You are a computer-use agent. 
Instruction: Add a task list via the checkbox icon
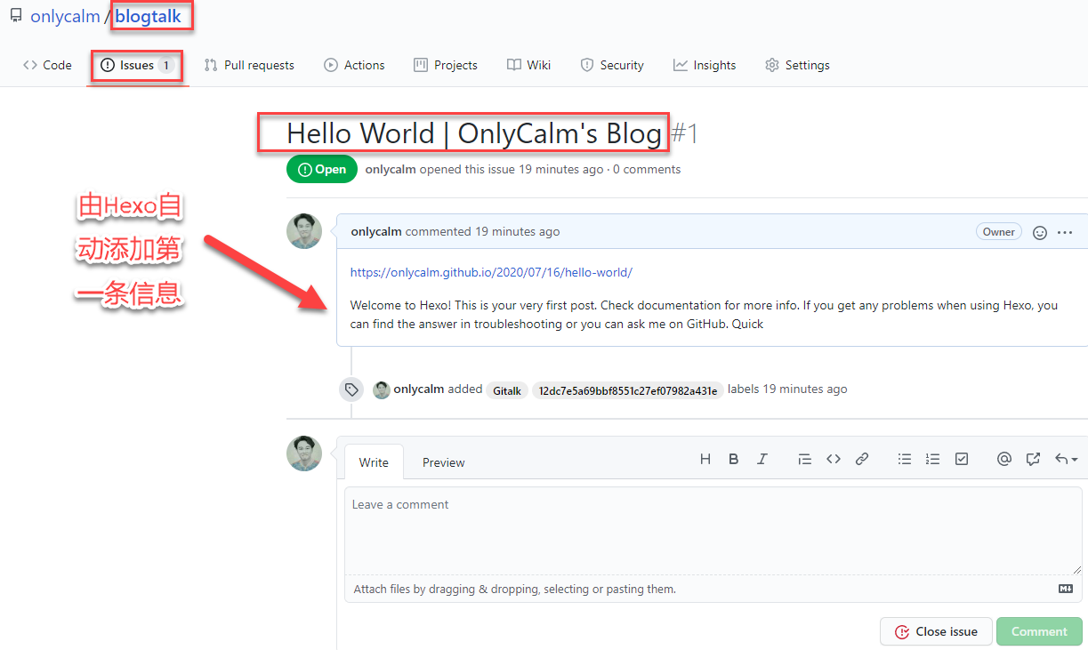coord(962,459)
